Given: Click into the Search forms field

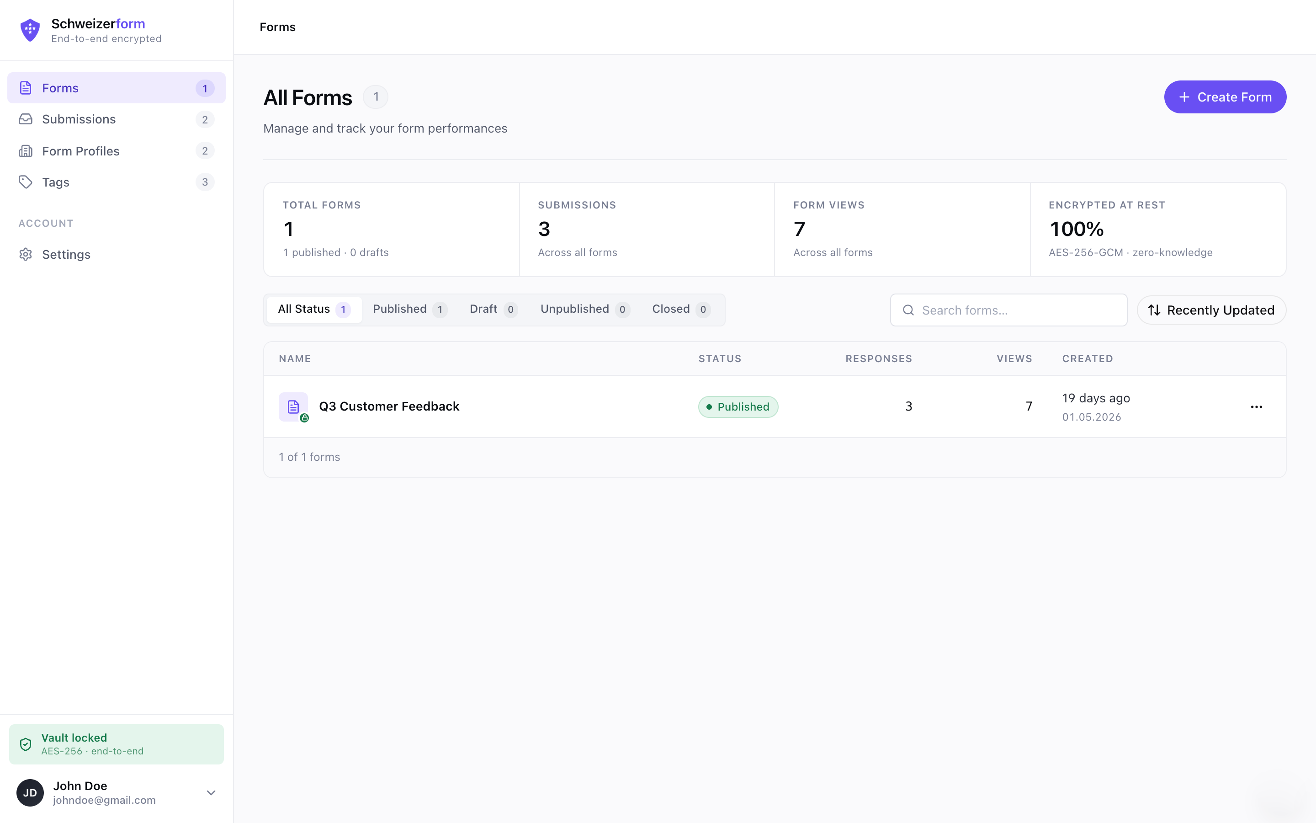Looking at the screenshot, I should coord(1008,310).
